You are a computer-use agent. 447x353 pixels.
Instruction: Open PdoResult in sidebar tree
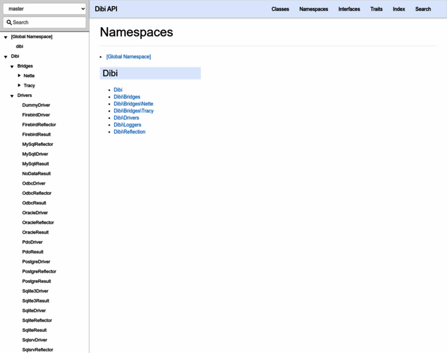click(33, 252)
